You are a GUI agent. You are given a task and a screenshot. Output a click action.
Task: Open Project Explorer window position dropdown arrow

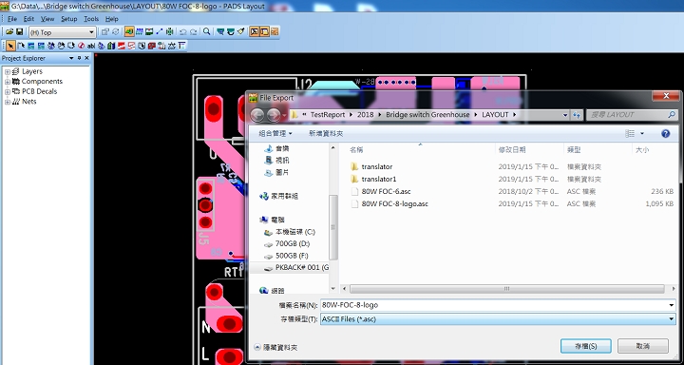tap(71, 58)
